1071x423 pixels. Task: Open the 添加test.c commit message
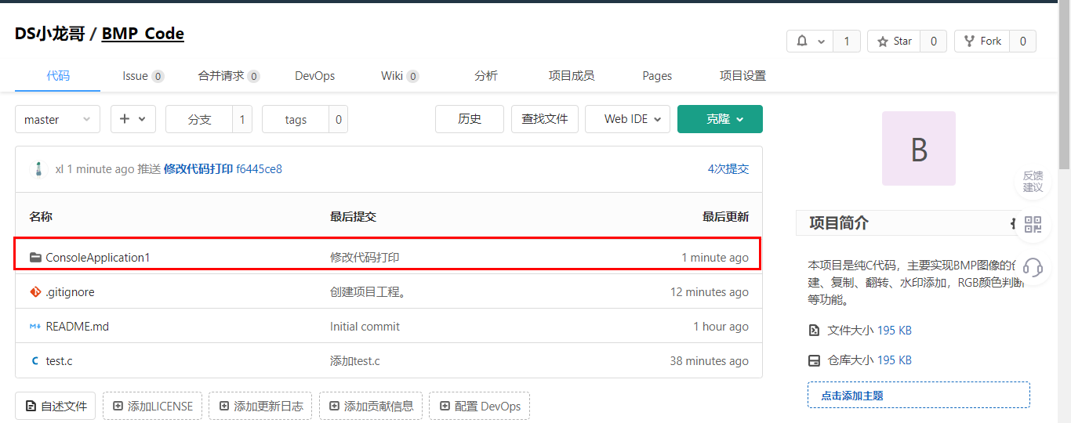pyautogui.click(x=355, y=361)
